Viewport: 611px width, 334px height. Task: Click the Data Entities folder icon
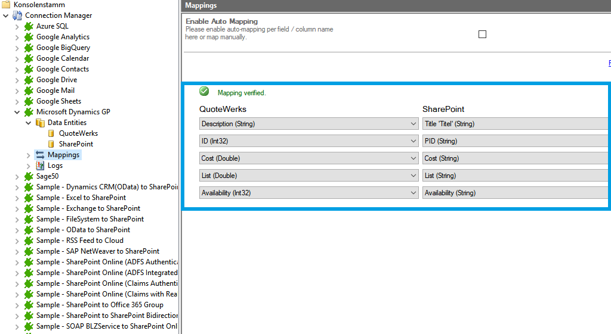click(40, 123)
